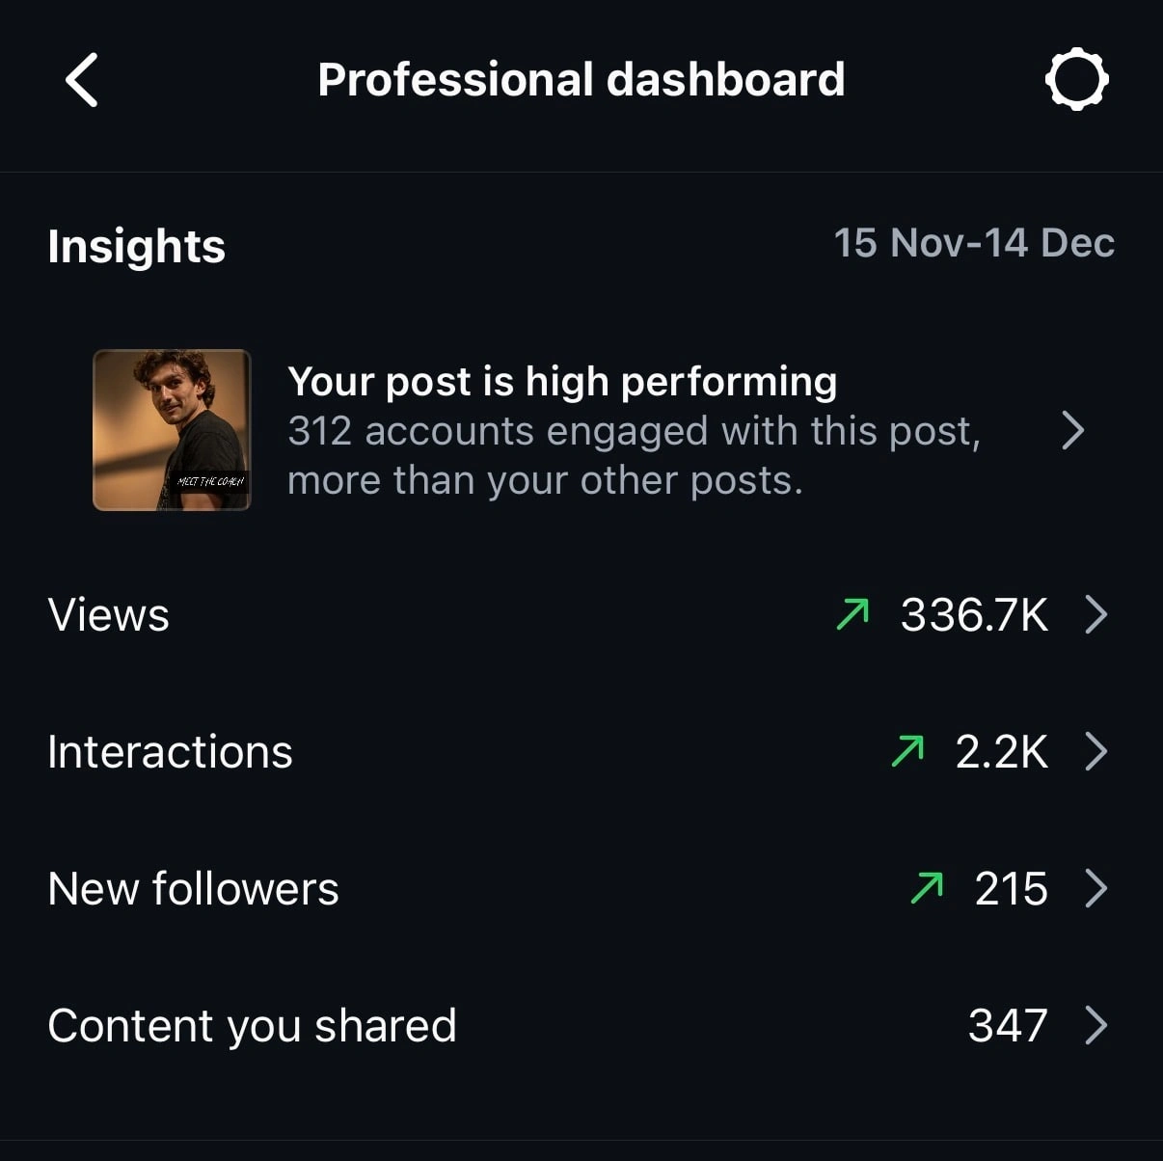This screenshot has width=1163, height=1161.
Task: Expand New followers details with its chevron
Action: click(1095, 888)
